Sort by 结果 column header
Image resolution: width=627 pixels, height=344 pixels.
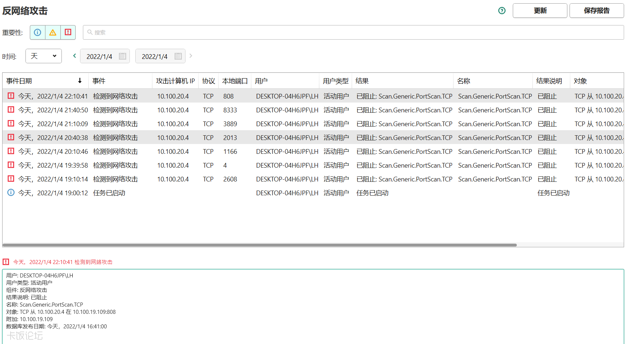[403, 81]
